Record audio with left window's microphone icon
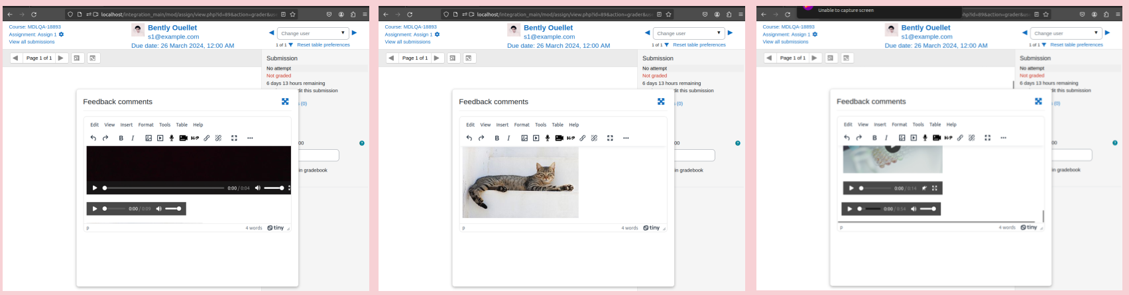The width and height of the screenshot is (1129, 295). coord(172,138)
